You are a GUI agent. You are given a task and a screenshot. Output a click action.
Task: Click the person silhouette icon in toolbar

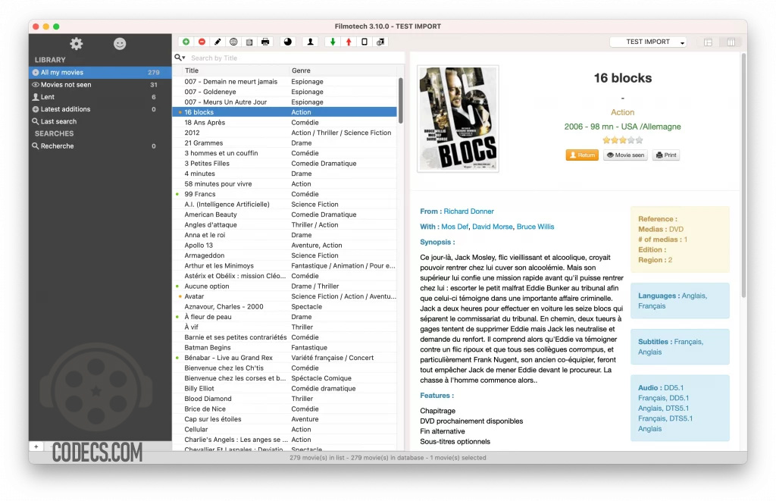[x=310, y=42]
